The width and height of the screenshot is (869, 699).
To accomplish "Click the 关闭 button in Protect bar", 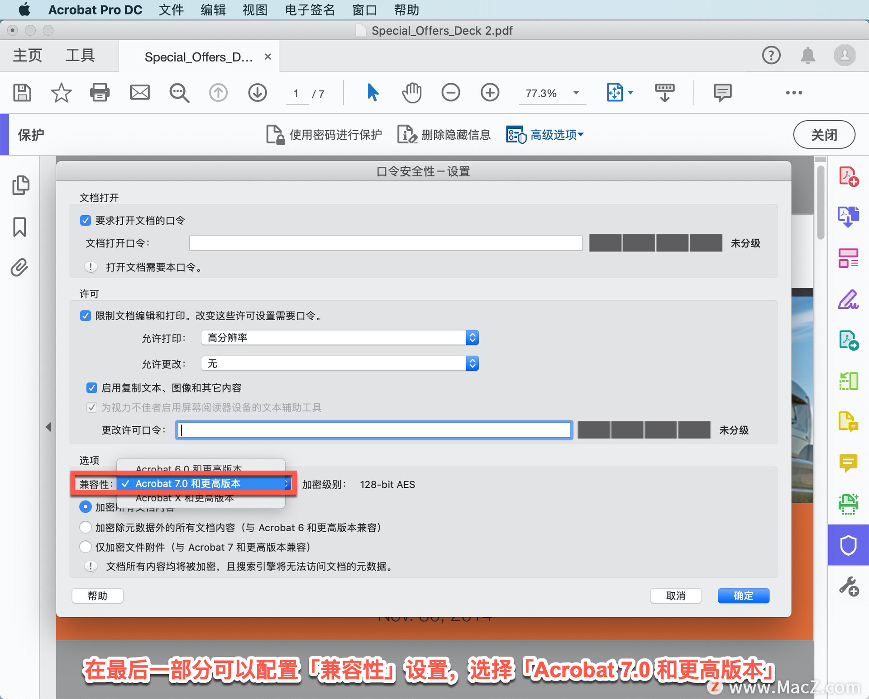I will coord(824,135).
